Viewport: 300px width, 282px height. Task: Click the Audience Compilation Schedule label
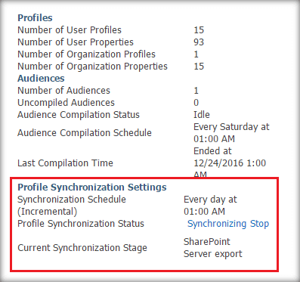tap(85, 133)
